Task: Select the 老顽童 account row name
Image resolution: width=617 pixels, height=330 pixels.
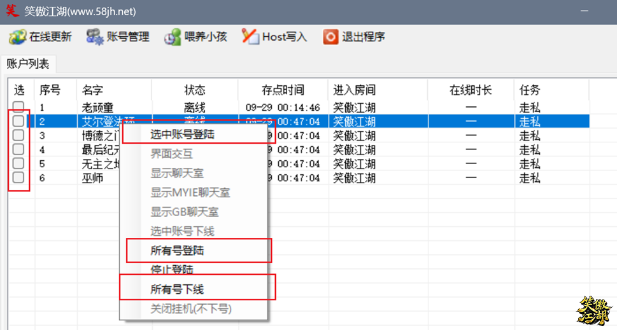Action: [97, 107]
